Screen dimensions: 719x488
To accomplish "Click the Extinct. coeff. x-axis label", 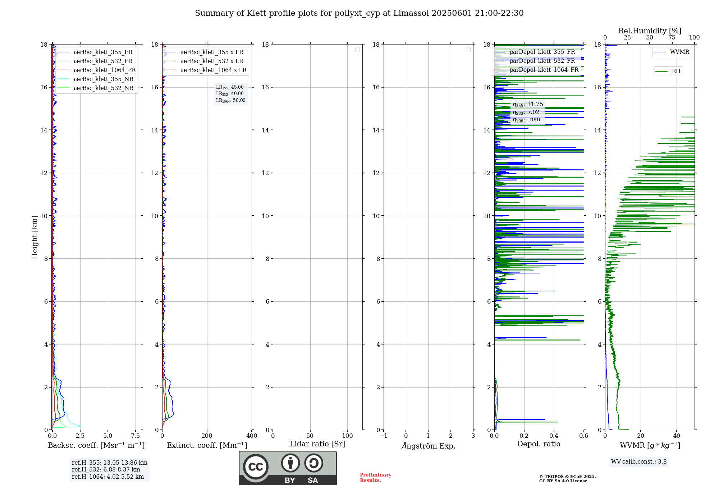I will point(207,445).
